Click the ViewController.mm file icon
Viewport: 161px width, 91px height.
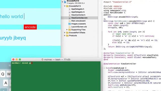click(x=69, y=18)
